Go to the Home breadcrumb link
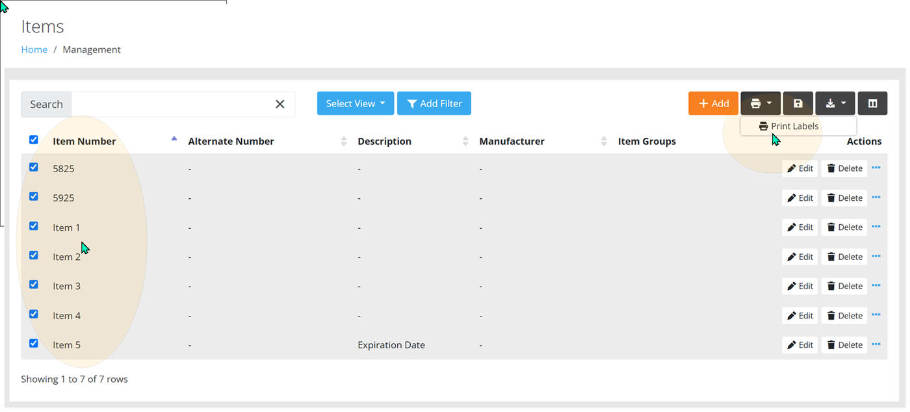910x412 pixels. [34, 49]
